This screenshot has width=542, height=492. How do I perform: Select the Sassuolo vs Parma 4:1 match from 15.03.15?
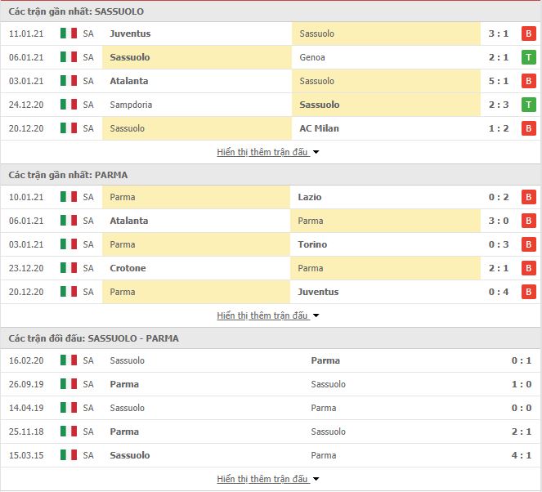[x=271, y=455]
